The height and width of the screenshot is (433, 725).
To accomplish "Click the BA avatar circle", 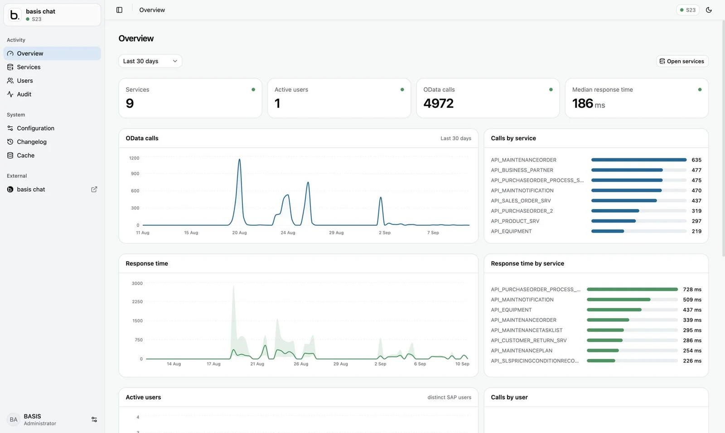I will (14, 419).
